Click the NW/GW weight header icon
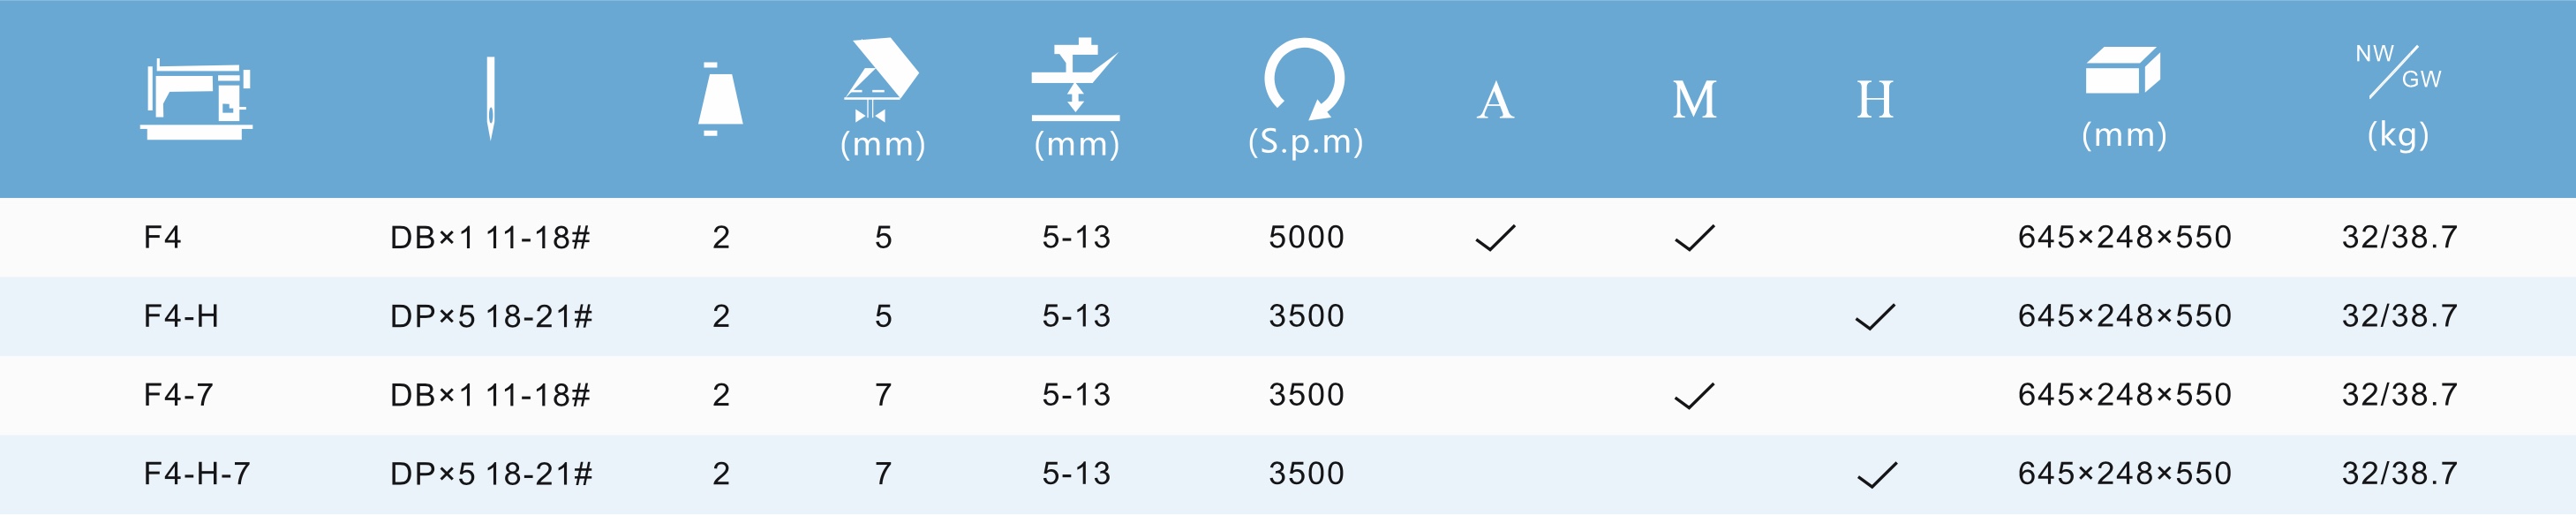Image resolution: width=2576 pixels, height=516 pixels. click(x=2398, y=71)
